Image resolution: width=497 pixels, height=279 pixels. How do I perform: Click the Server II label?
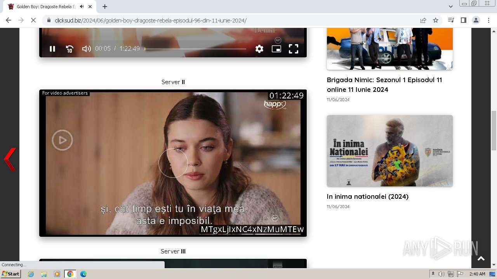(x=173, y=82)
